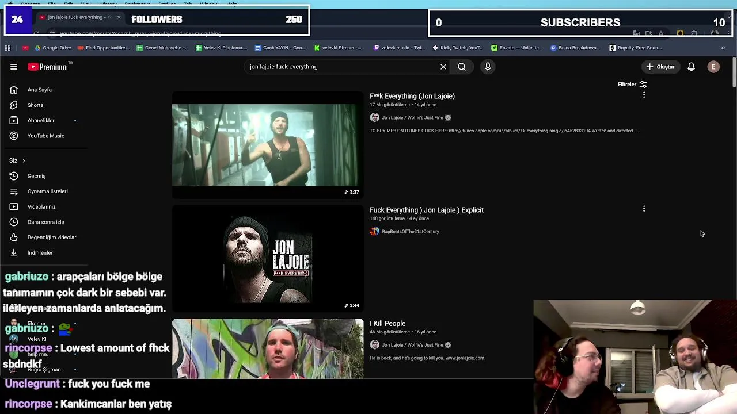
Task: Open the Canlı YAYIN bookmark
Action: pyautogui.click(x=280, y=48)
